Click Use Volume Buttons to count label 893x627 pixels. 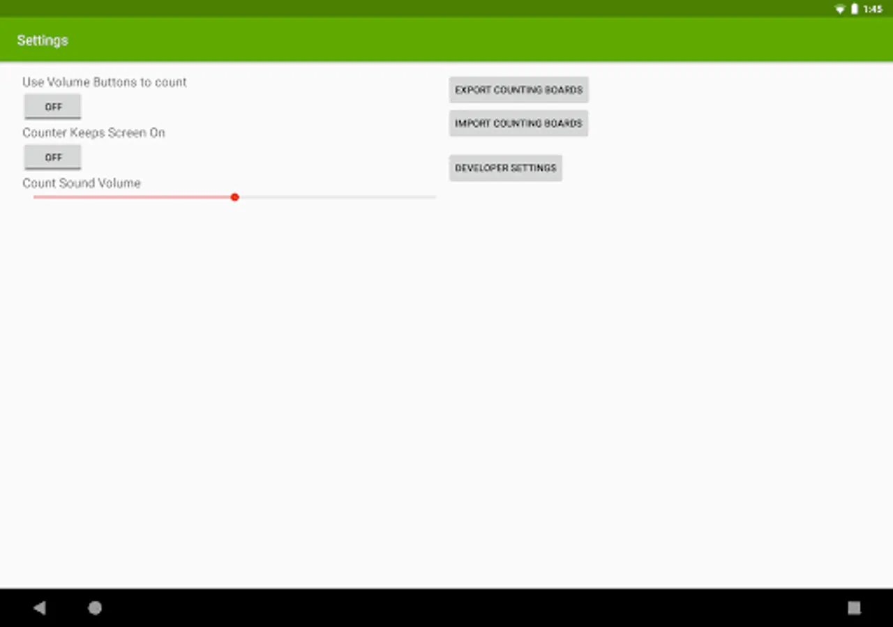pyautogui.click(x=105, y=82)
